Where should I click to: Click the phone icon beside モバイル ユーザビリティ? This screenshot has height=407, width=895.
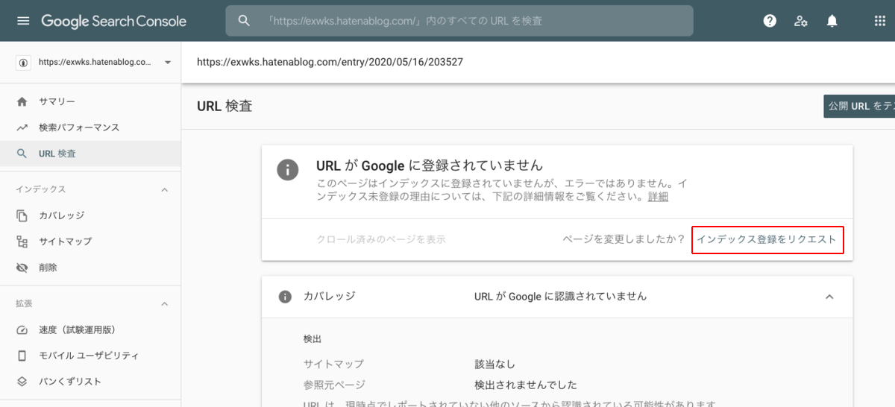(22, 356)
